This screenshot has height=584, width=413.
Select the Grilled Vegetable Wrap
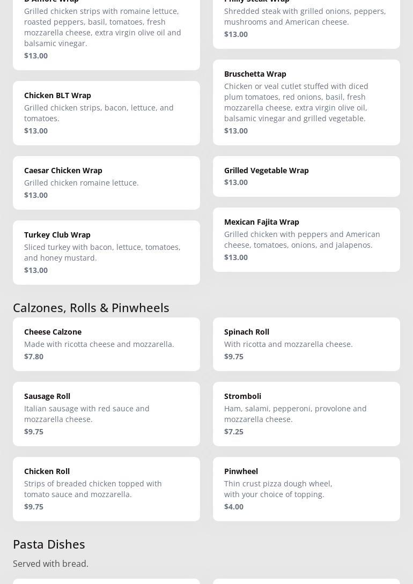click(306, 176)
